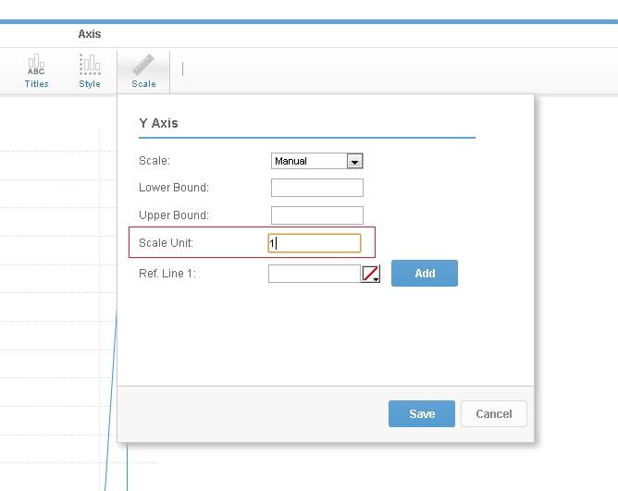Click the Y Axis dialog heading
This screenshot has height=491, width=618.
pos(158,123)
